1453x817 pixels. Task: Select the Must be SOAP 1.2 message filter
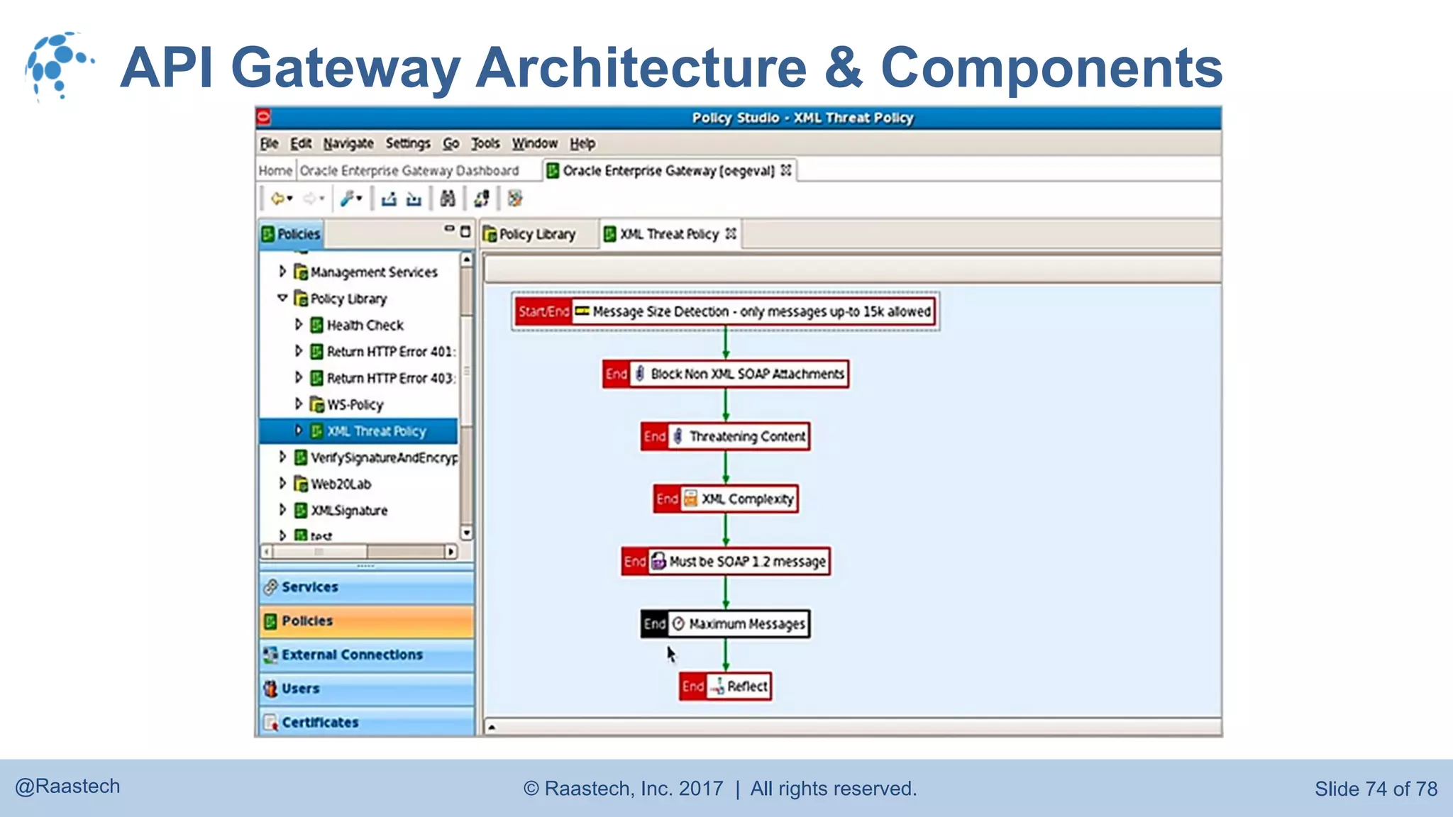(725, 562)
